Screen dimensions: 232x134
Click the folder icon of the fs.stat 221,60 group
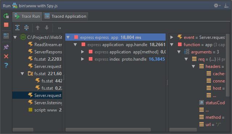30,74
